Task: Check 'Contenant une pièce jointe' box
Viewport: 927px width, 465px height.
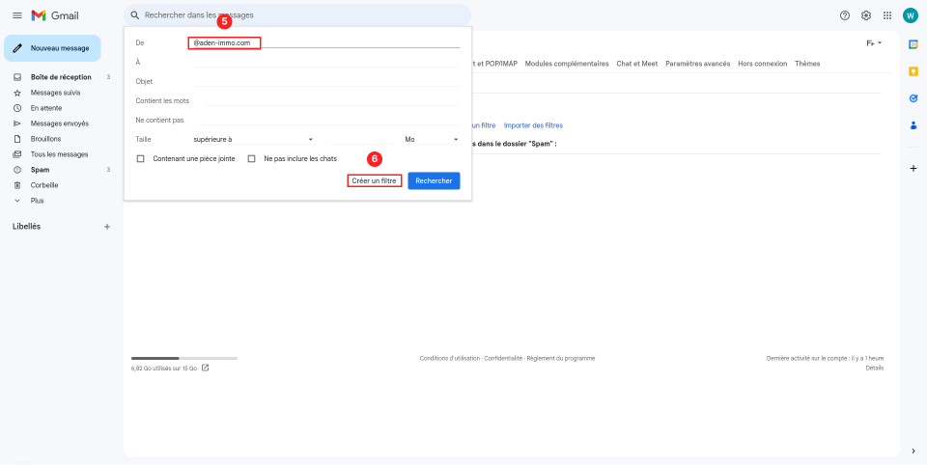Action: (141, 158)
